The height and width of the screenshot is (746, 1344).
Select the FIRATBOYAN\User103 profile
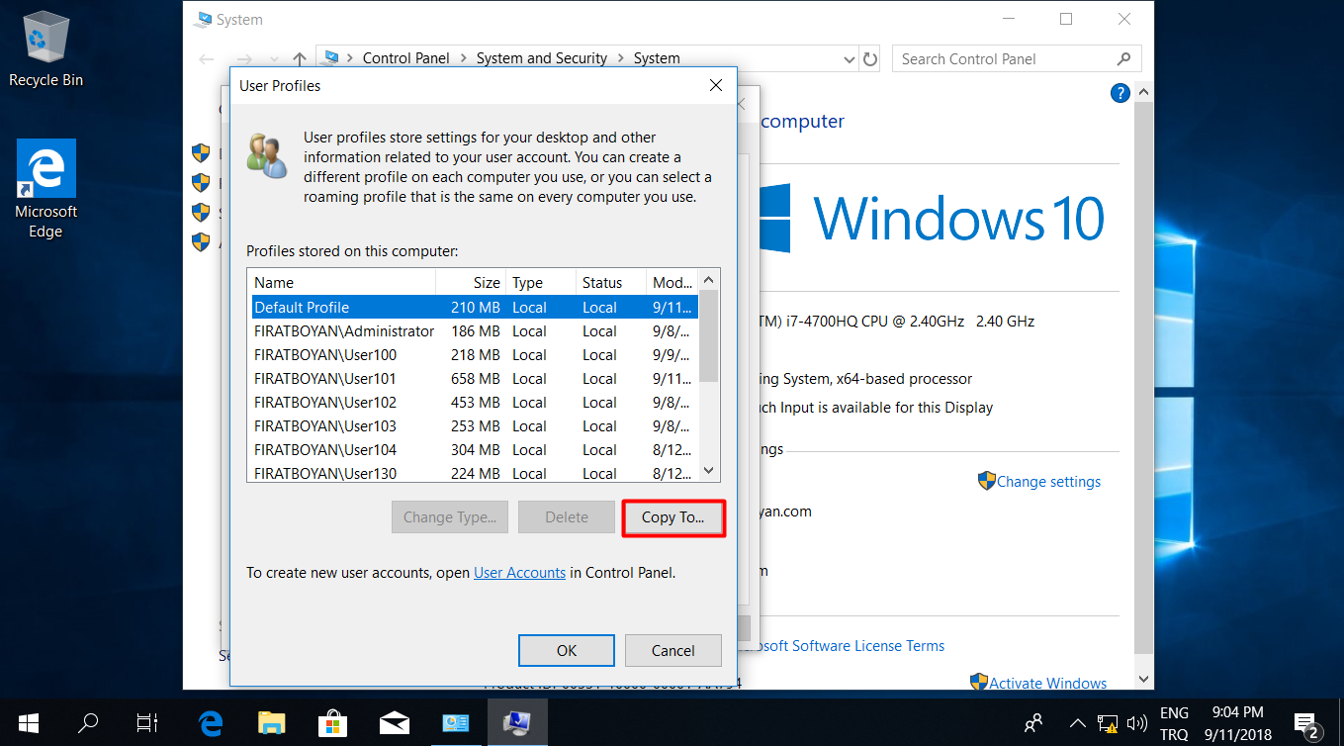coord(475,426)
